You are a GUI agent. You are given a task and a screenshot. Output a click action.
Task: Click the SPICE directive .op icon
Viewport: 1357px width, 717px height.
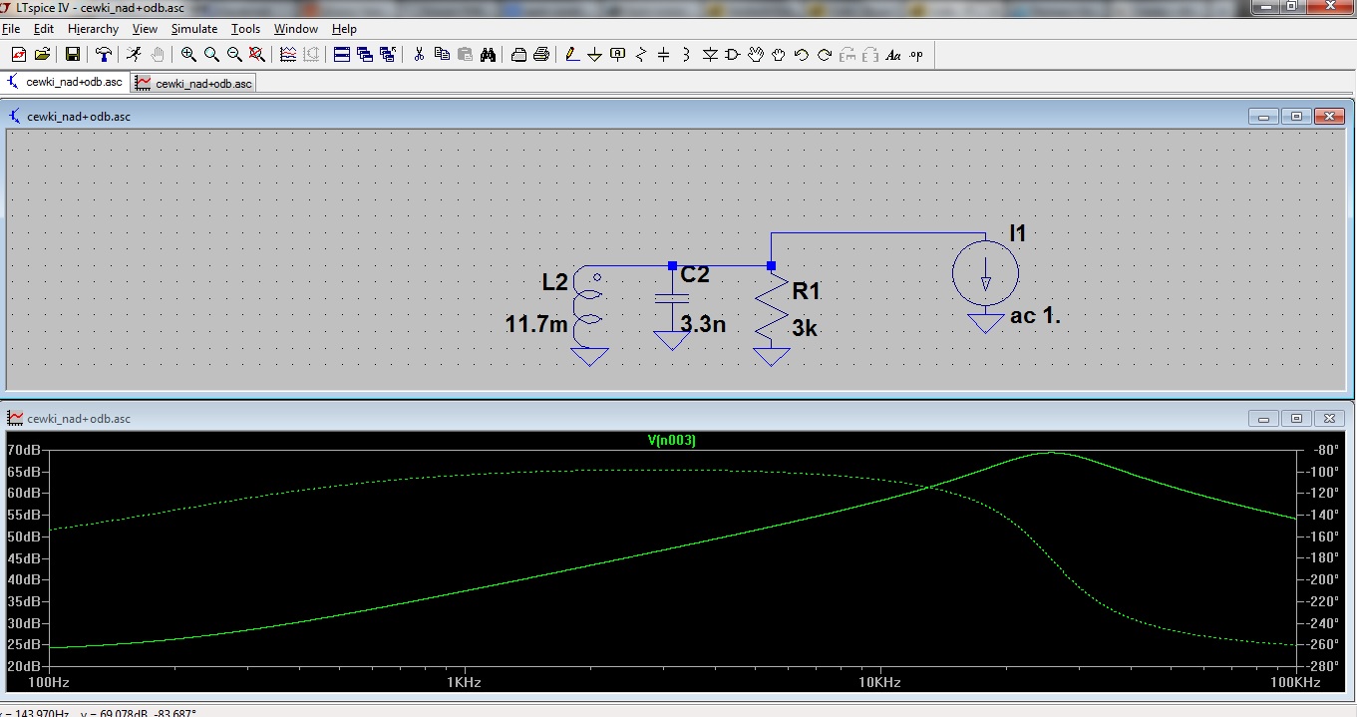click(x=916, y=54)
